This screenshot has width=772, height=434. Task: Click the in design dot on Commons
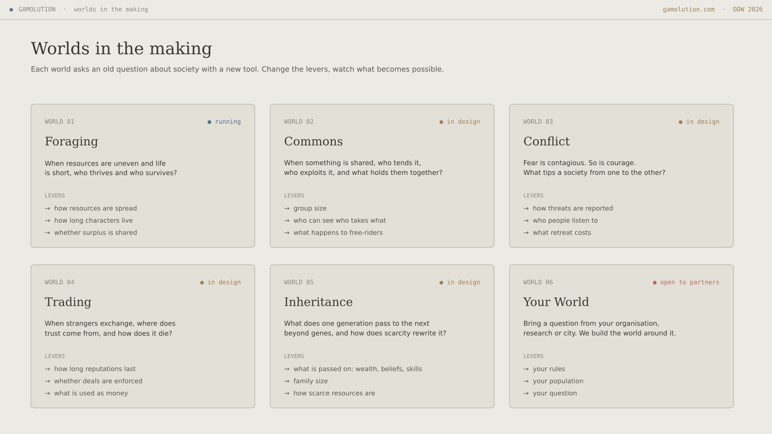coord(441,122)
